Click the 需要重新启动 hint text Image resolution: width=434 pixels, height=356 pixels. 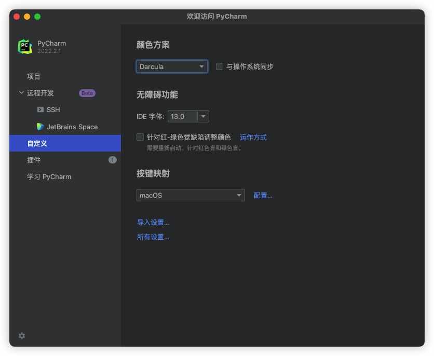(194, 148)
